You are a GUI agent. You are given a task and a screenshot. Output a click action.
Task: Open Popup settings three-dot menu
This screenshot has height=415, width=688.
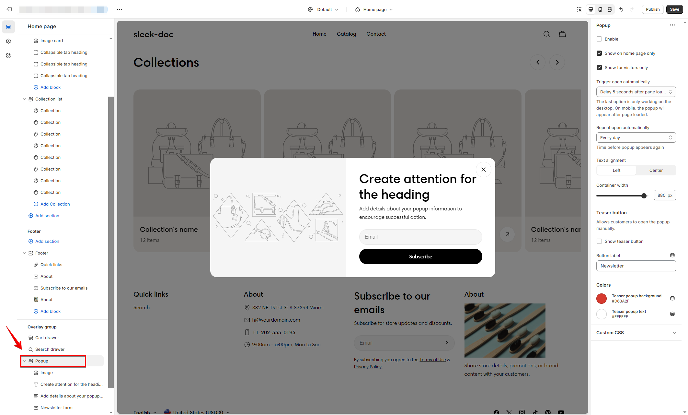click(x=672, y=25)
